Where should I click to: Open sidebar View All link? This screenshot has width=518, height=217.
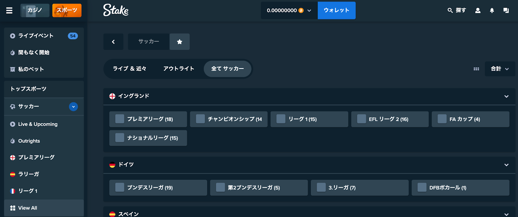coord(44,208)
